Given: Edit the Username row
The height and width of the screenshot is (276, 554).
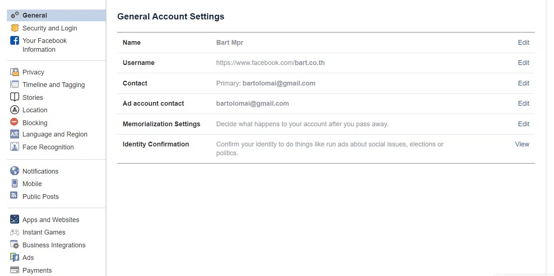Looking at the screenshot, I should point(524,63).
